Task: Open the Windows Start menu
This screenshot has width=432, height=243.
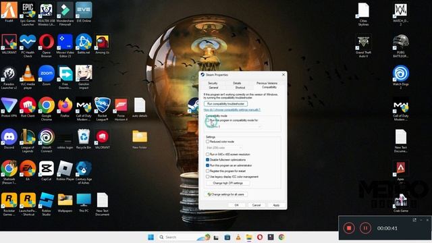Action: (151, 237)
